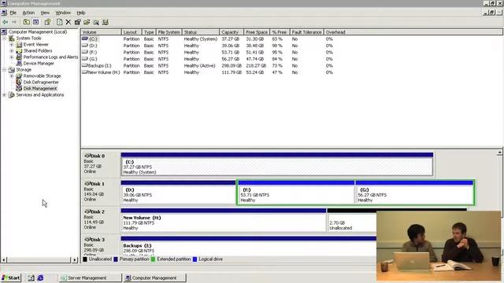Click the Start button
Viewport: 504px width, 283px height.
click(x=11, y=277)
